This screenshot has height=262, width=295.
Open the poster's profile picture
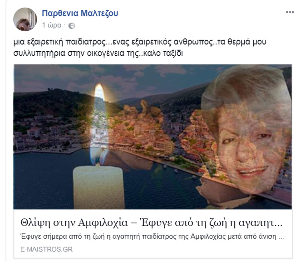(25, 19)
